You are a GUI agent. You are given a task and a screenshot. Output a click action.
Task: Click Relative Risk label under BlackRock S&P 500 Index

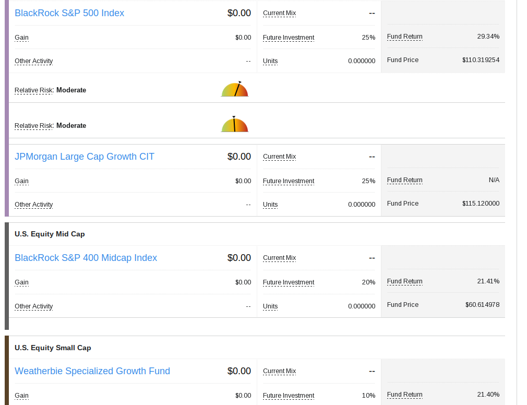(33, 90)
